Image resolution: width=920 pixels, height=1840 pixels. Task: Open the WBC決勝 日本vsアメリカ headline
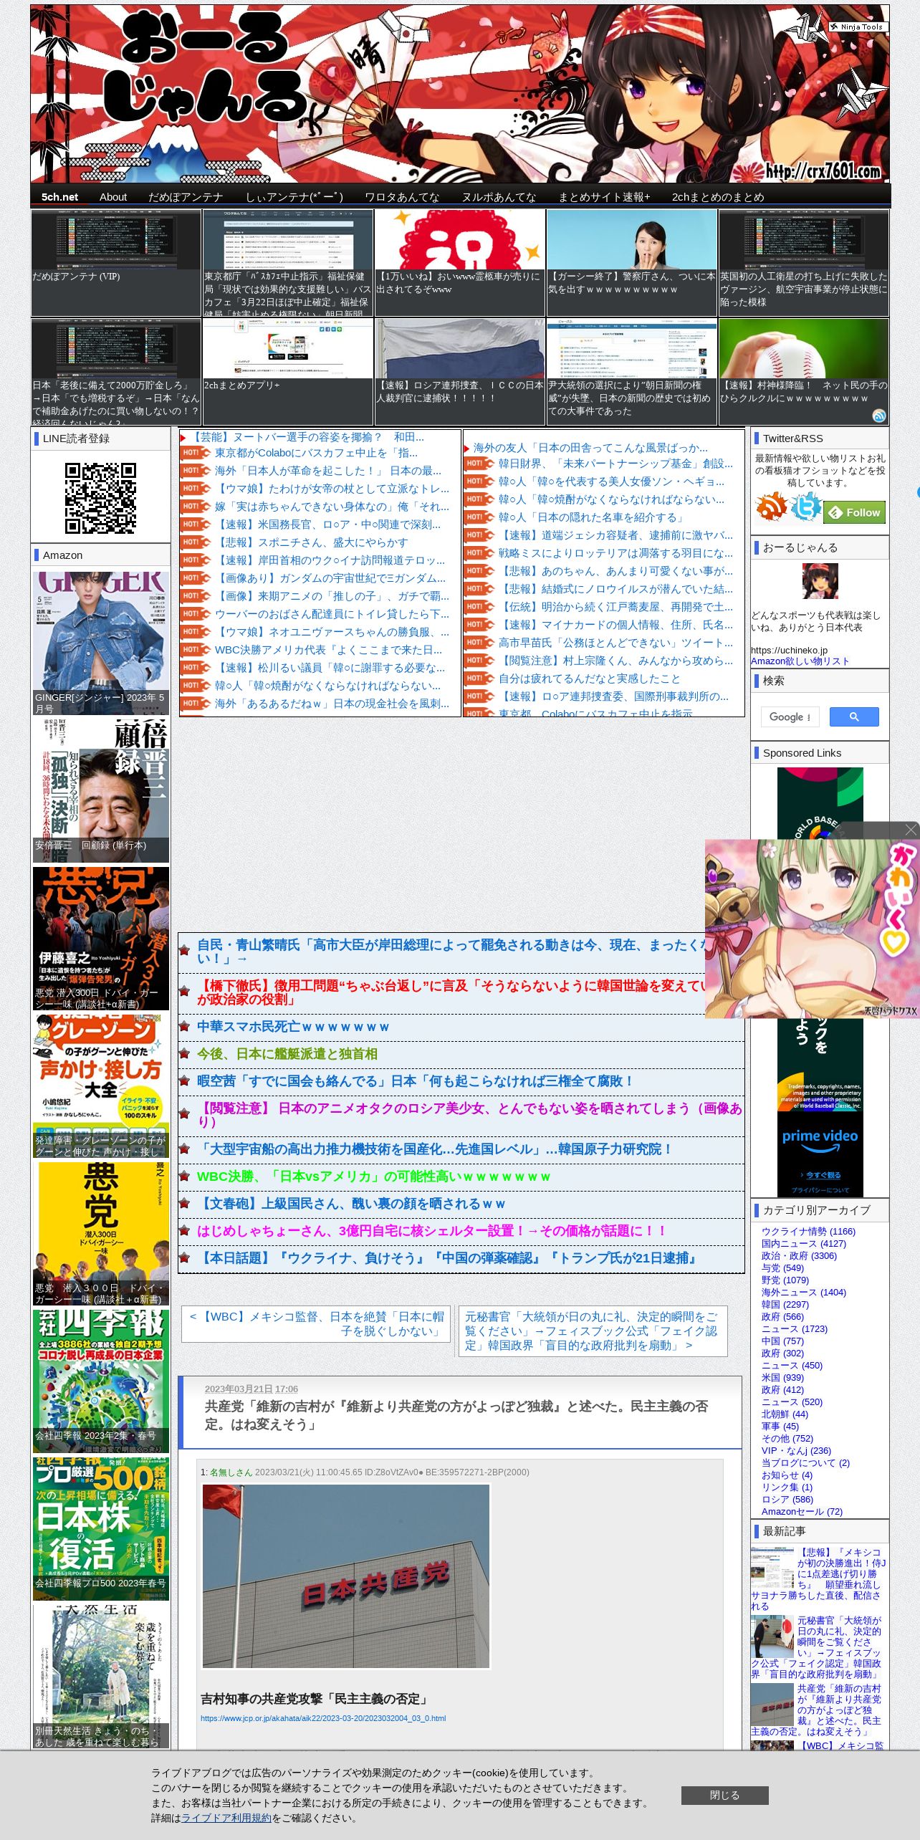point(374,1177)
